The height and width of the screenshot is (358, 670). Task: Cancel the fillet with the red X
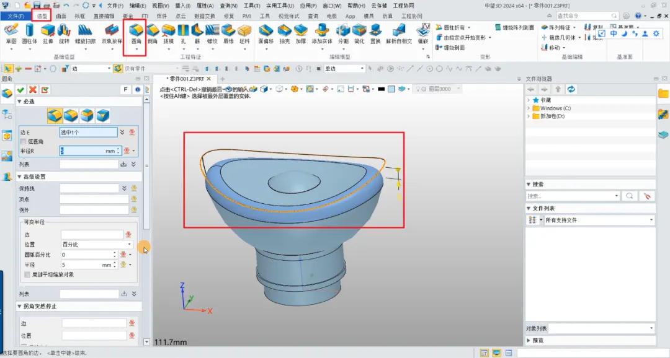point(33,90)
